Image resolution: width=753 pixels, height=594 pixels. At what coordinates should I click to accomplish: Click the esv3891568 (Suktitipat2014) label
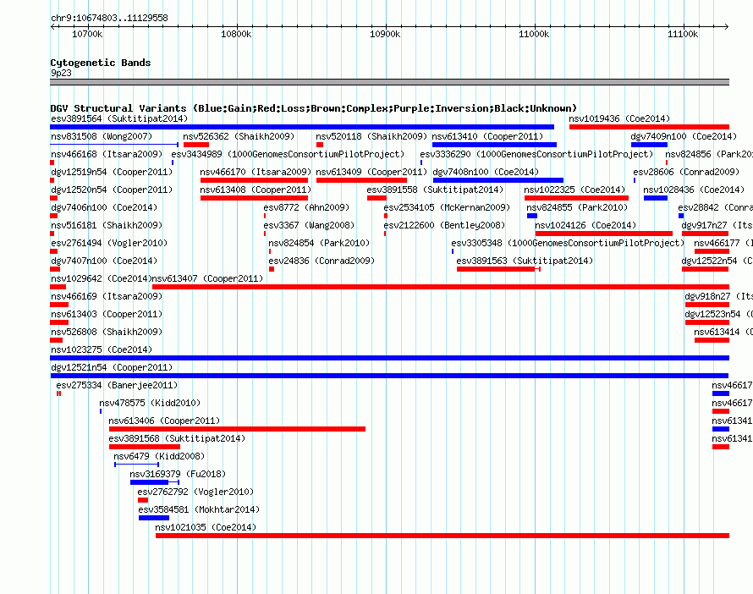[x=177, y=438]
